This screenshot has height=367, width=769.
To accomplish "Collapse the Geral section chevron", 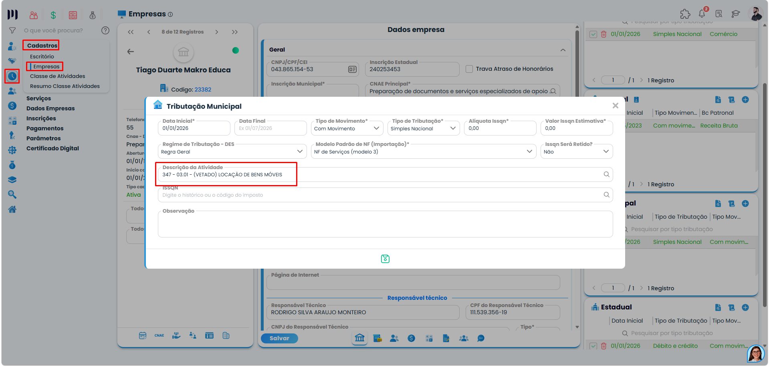I will point(563,50).
